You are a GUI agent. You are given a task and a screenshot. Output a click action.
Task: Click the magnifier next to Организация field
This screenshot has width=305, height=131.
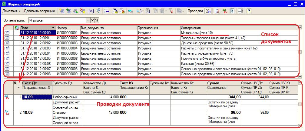[97, 20]
